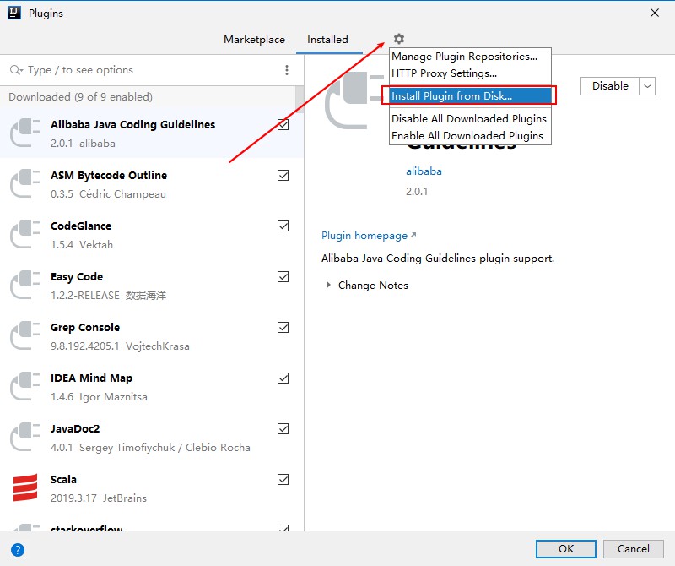Open HTTP Proxy Settings menu entry
675x566 pixels.
coord(470,73)
